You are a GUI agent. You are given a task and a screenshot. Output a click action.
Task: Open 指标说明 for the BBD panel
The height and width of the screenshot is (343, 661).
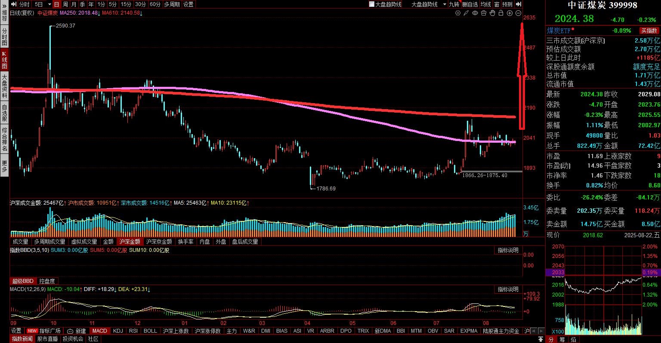pos(508,250)
